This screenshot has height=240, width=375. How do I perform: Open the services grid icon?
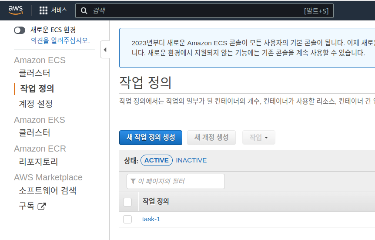coord(44,10)
